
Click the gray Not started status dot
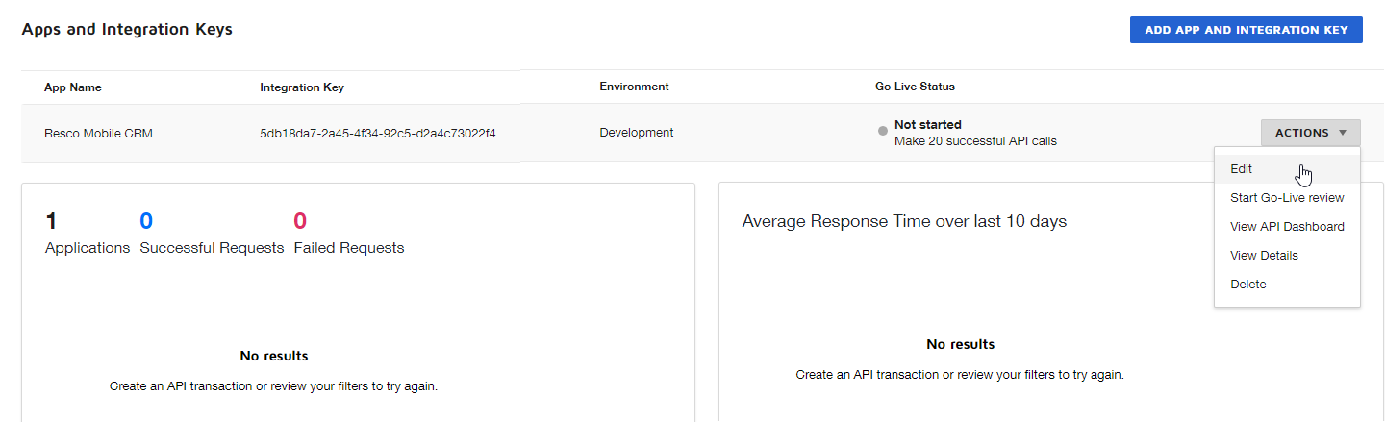(883, 132)
